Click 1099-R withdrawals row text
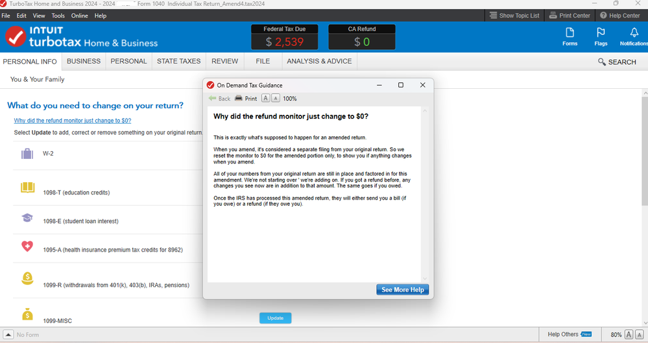This screenshot has width=648, height=343. (x=116, y=285)
